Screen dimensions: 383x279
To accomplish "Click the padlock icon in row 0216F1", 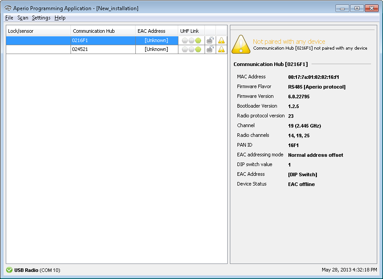I will click(x=210, y=40).
